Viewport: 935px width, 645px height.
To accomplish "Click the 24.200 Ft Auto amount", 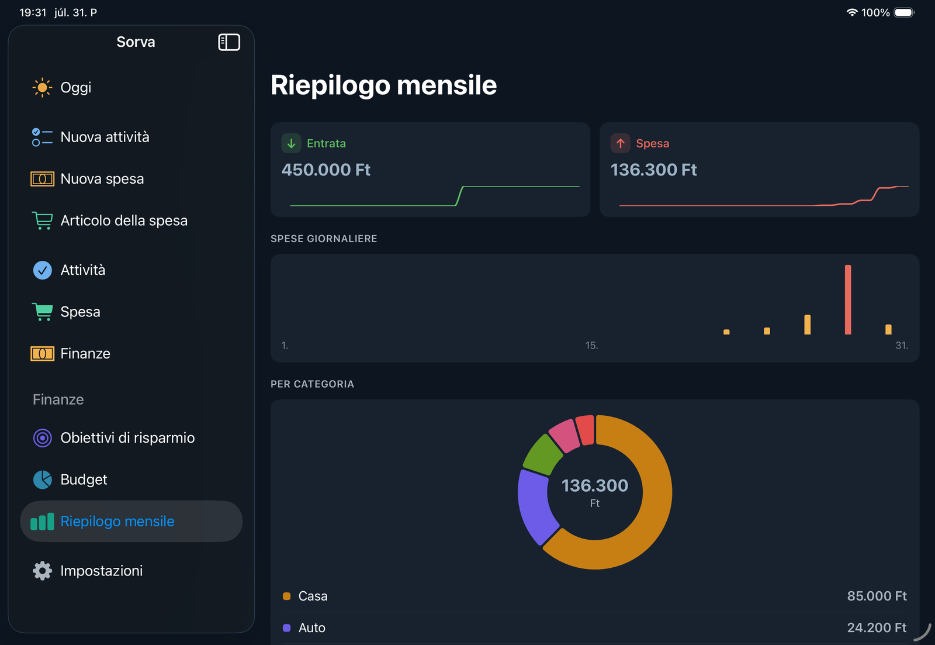I will click(877, 627).
